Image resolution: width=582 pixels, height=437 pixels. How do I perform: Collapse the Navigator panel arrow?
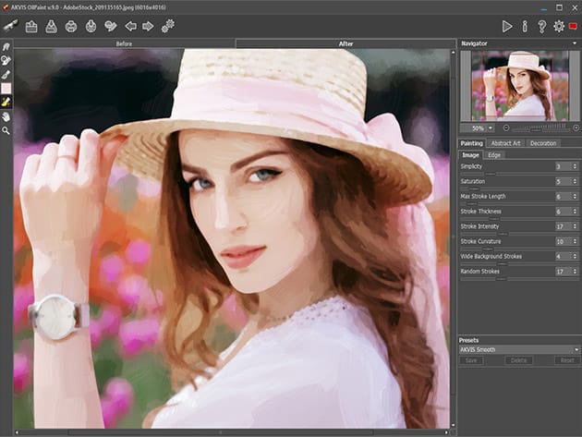(x=574, y=43)
